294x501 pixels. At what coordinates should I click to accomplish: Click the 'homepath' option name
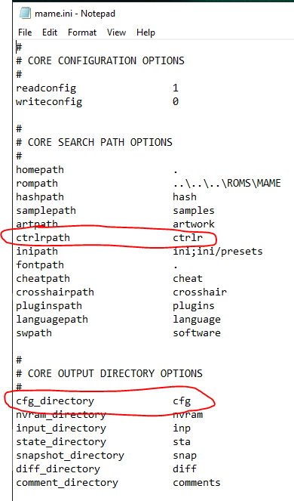coord(40,170)
